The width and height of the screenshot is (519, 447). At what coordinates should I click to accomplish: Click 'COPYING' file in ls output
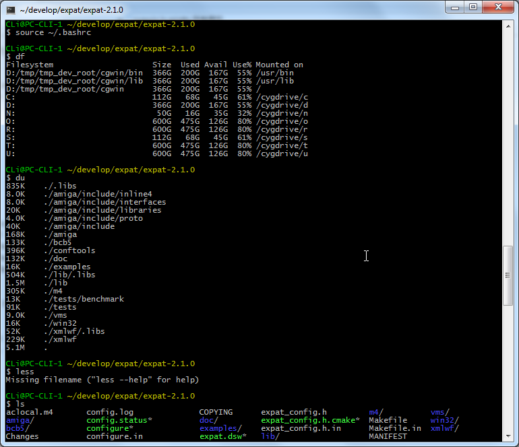point(216,412)
